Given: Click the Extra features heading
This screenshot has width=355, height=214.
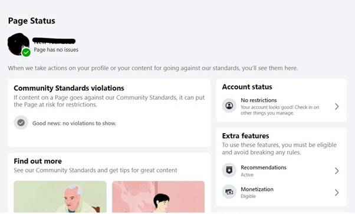Looking at the screenshot, I should click(245, 136).
